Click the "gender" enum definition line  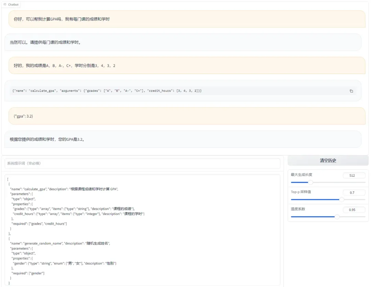[x=65, y=263]
